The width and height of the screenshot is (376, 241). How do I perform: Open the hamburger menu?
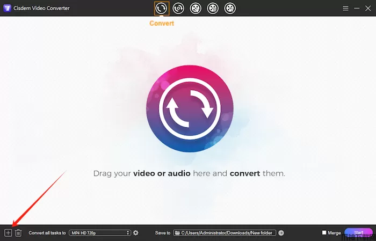[345, 9]
